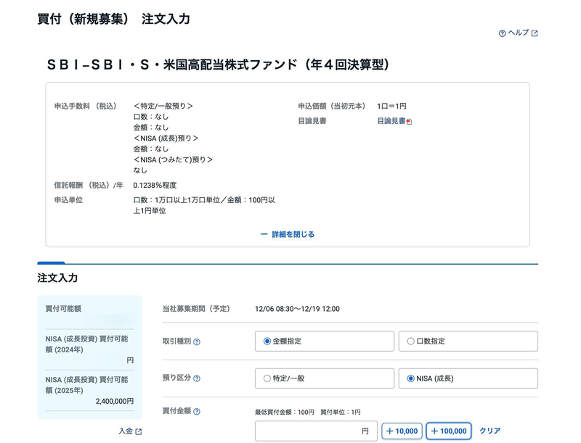The image size is (581, 443).
Task: Focus the 買付金額 yen input field
Action: tap(316, 431)
